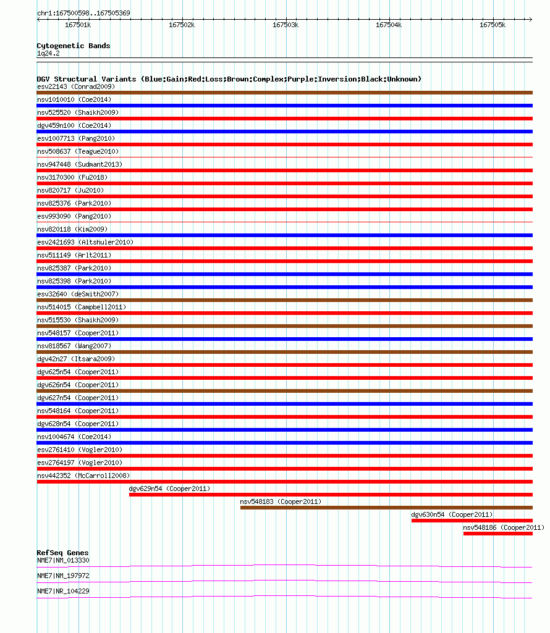Click the RefSeq Genes track title
Image resolution: width=550 pixels, height=633 pixels.
(62, 553)
